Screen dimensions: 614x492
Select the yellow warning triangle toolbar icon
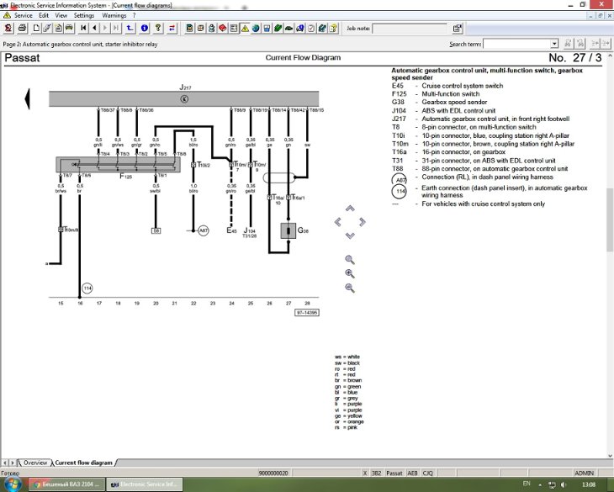tap(245, 29)
